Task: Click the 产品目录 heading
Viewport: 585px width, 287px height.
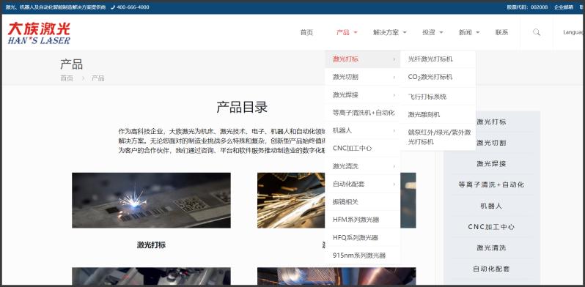Action: point(242,108)
